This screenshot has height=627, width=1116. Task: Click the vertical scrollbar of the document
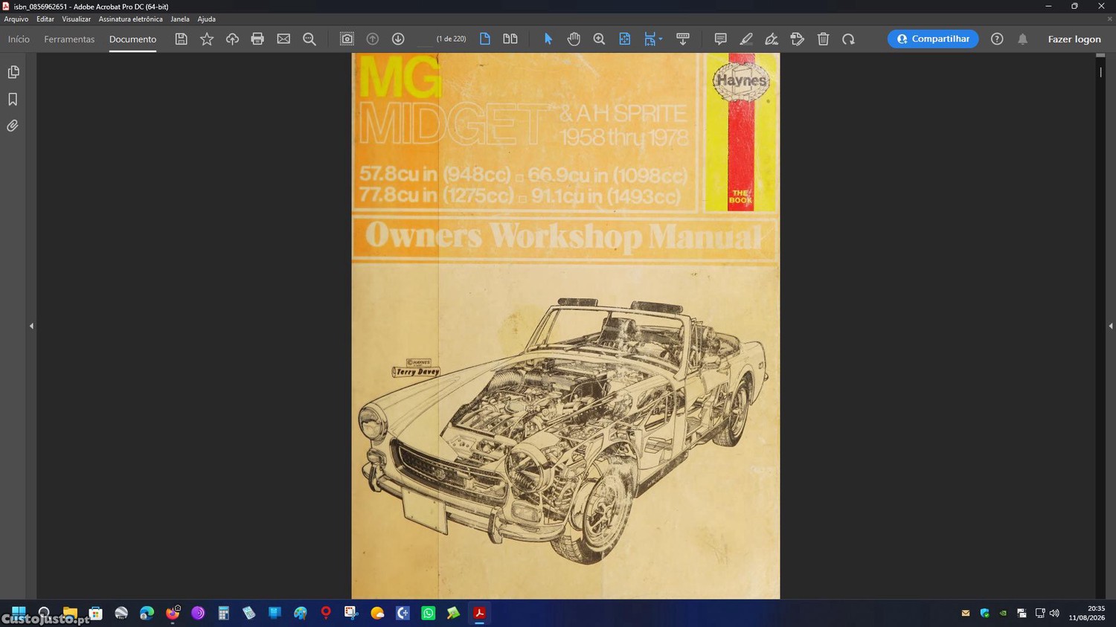click(x=1101, y=326)
